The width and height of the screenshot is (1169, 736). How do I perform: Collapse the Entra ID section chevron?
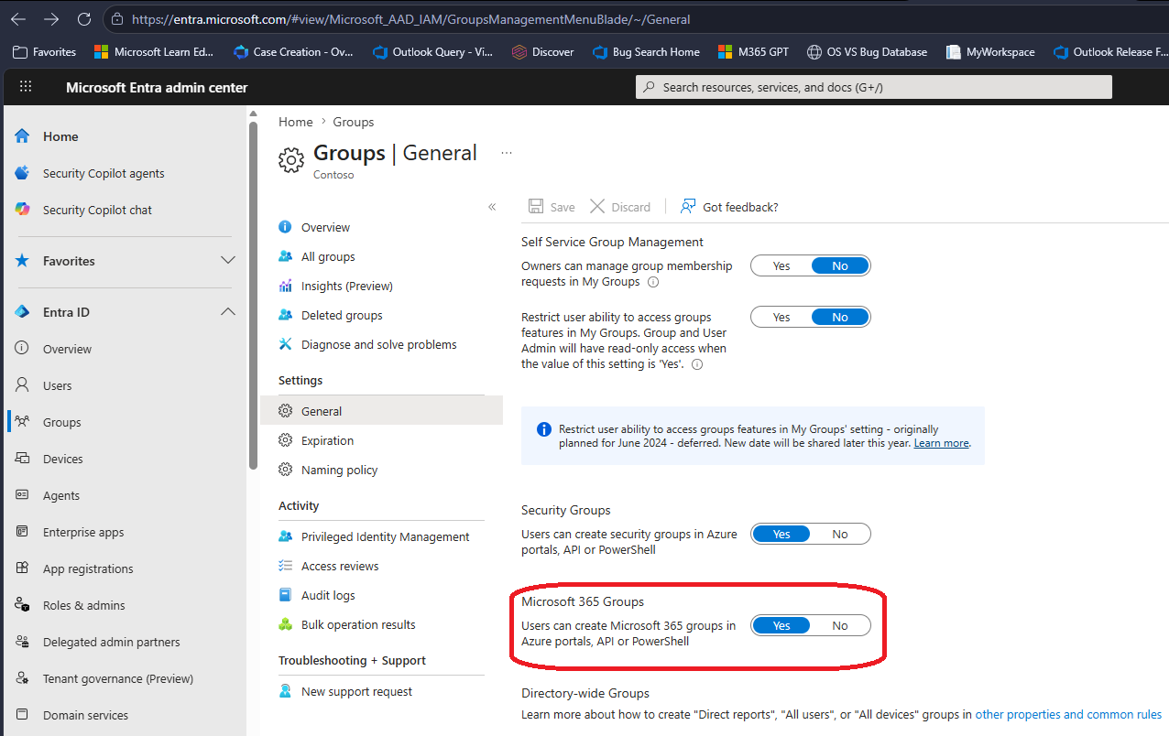228,312
